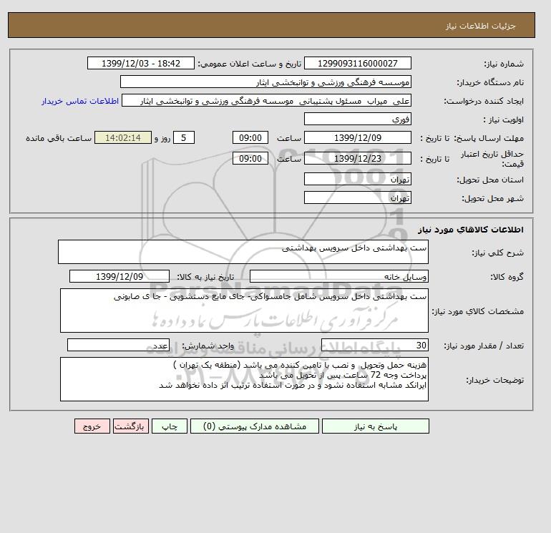Click the شرح کلی نیاز text area
Screen dimensions: 551x533
(243, 252)
